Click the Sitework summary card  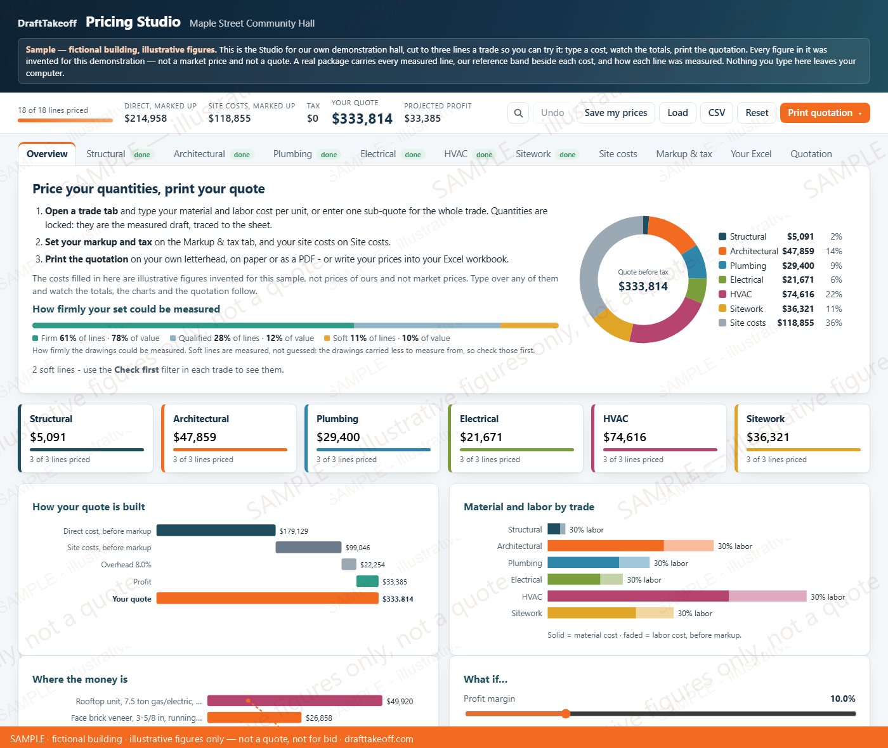click(x=802, y=439)
